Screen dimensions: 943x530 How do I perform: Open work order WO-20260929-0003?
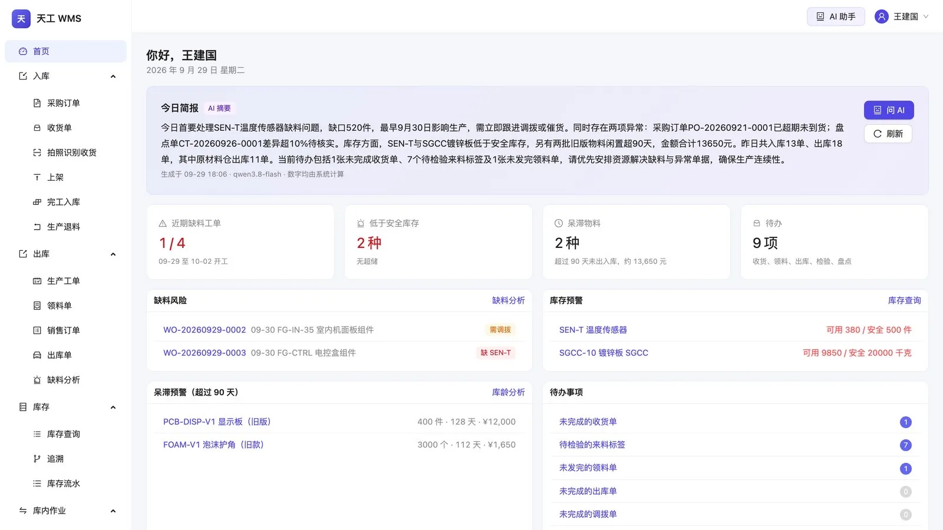pyautogui.click(x=205, y=353)
